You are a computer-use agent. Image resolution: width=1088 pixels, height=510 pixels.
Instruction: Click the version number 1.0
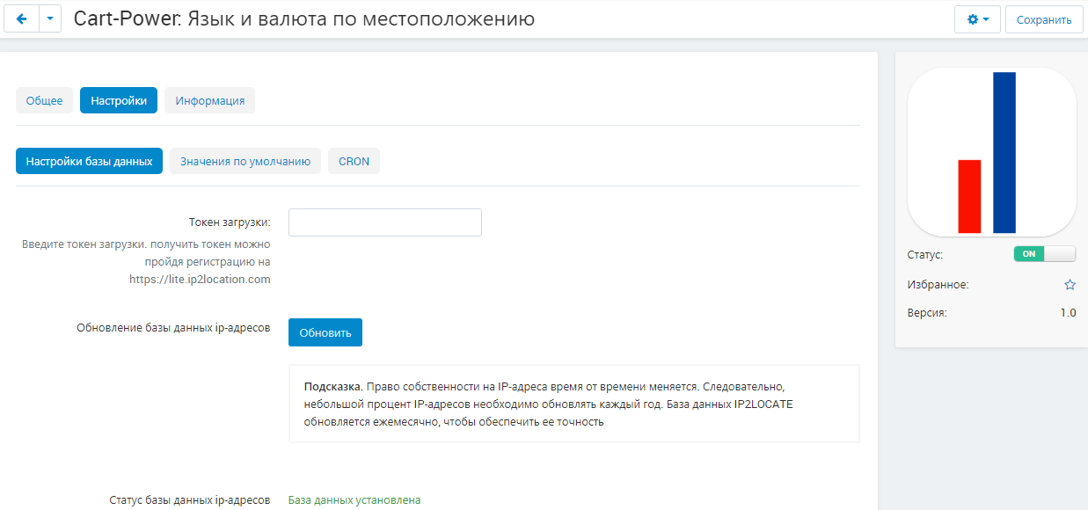click(x=1067, y=312)
